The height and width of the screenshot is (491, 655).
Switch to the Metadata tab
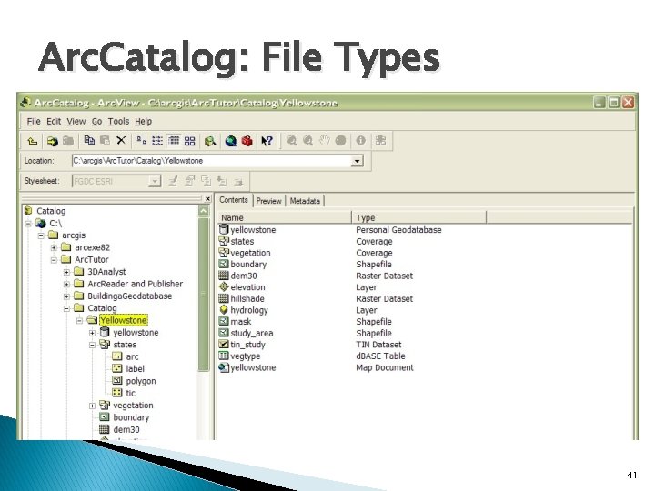[305, 201]
